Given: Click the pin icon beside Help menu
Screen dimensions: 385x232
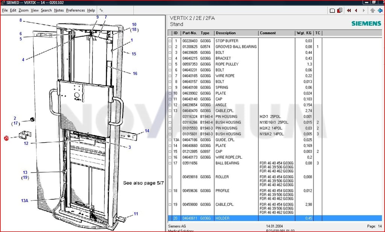Looking at the screenshot, I should [101, 10].
